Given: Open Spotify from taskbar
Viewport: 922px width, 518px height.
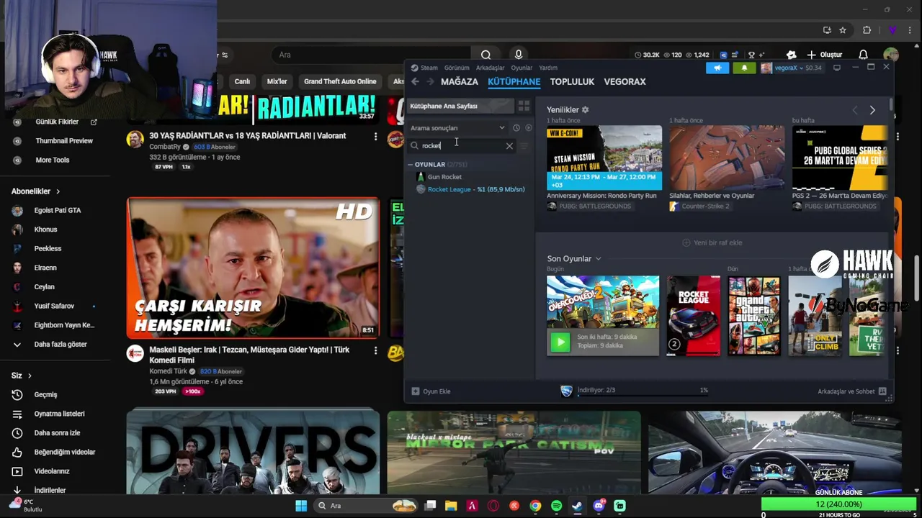Looking at the screenshot, I should [x=556, y=506].
